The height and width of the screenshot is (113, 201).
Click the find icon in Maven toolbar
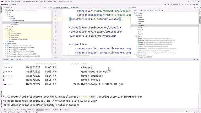click(x=159, y=10)
